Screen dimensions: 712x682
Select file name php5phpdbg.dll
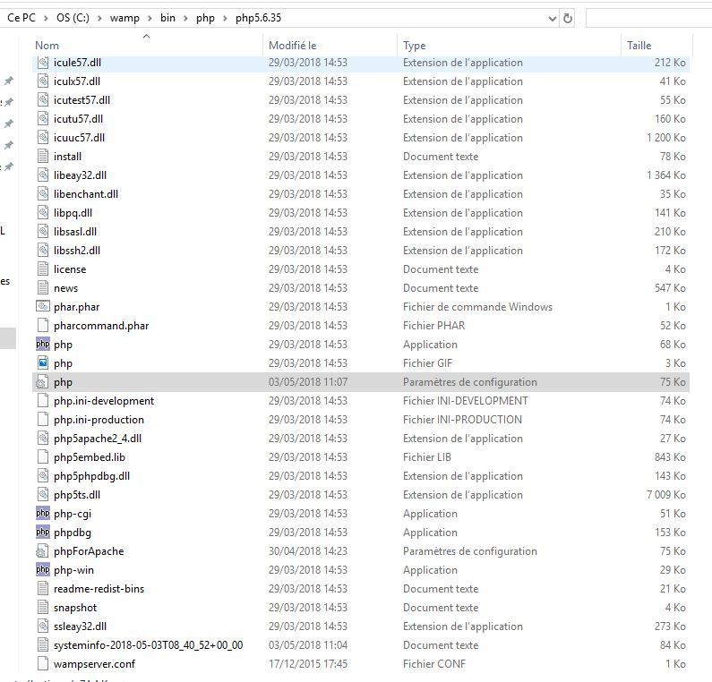[x=91, y=476]
